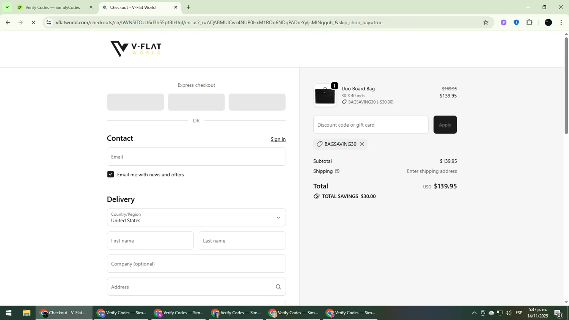569x320 pixels.
Task: Click the Duo Board Bag product thumbnail
Action: click(x=325, y=96)
